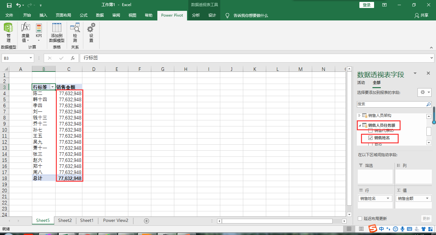Click the insert function fx icon
This screenshot has height=235, width=436.
[73, 58]
